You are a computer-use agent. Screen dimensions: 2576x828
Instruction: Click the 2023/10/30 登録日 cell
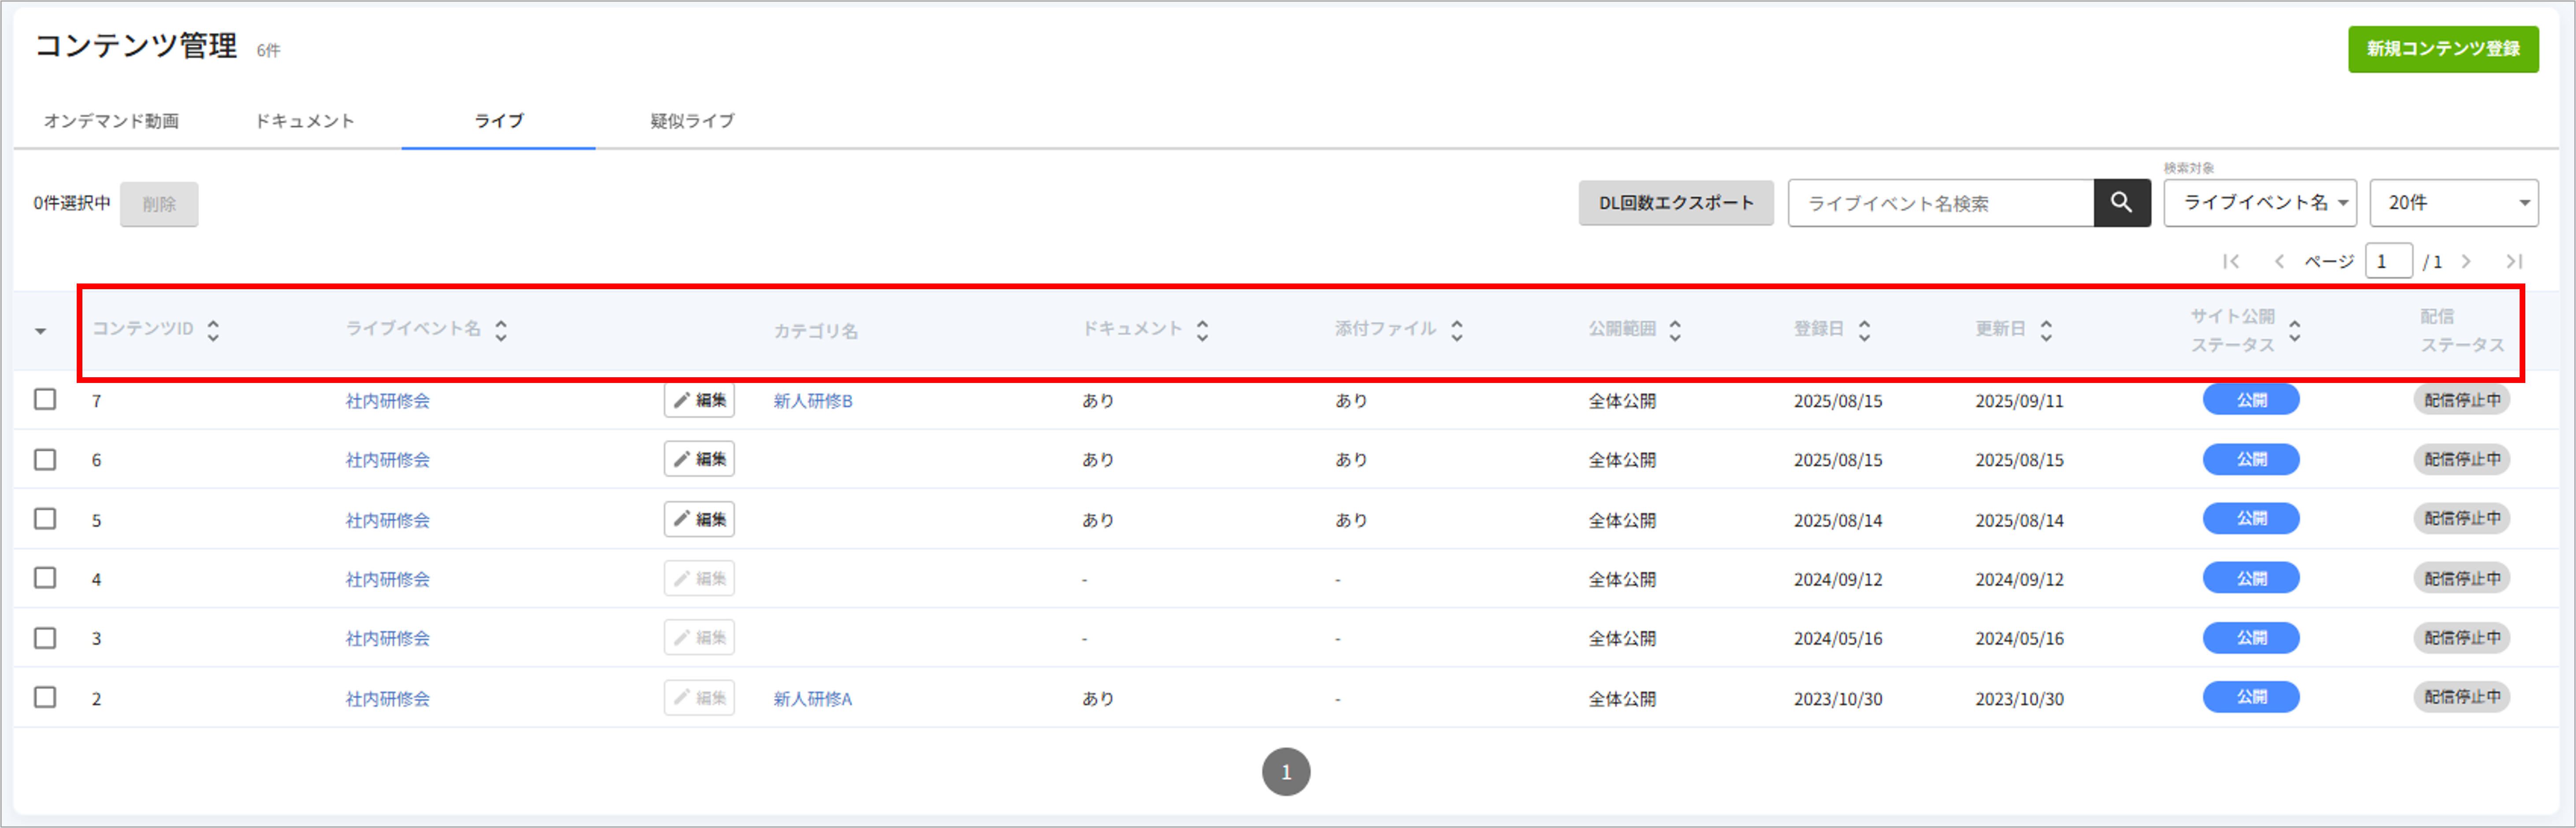click(1838, 699)
